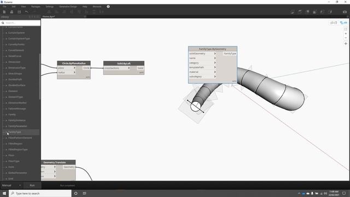Open Task View on the taskbar
The width and height of the screenshot is (350, 197).
point(84,193)
